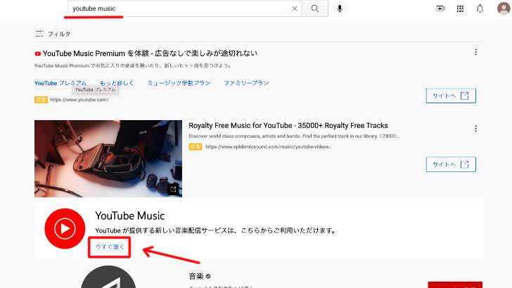Open the 音楽 channel name

(x=197, y=276)
